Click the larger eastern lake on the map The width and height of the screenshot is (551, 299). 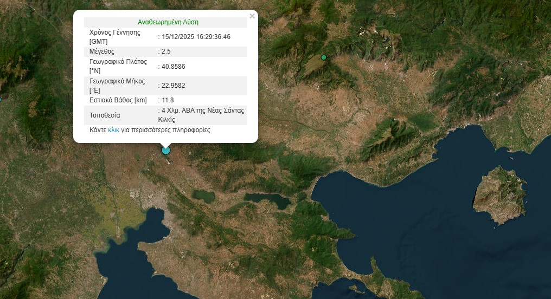[268, 200]
